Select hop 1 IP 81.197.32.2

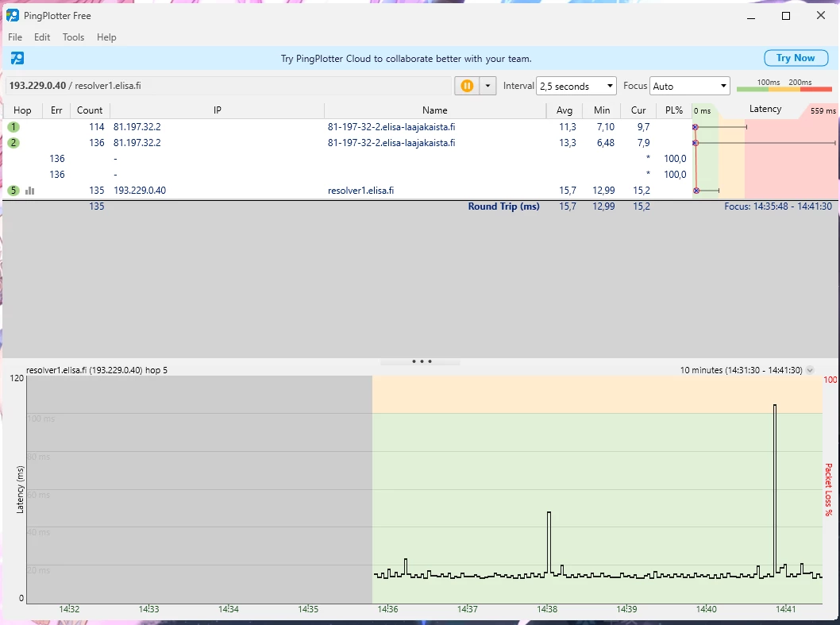pos(137,127)
